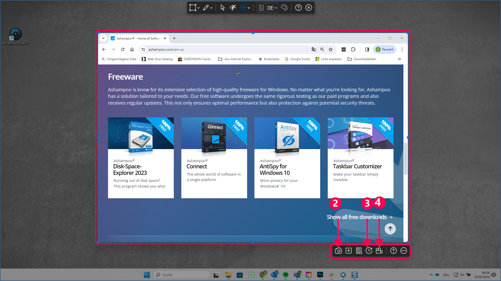Viewport: 501px width, 281px height.
Task: Select the pencil drawing tool
Action: (x=206, y=8)
